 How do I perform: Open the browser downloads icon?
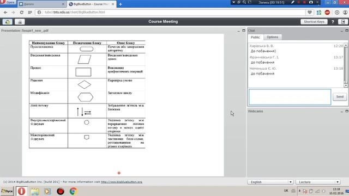coord(337,13)
